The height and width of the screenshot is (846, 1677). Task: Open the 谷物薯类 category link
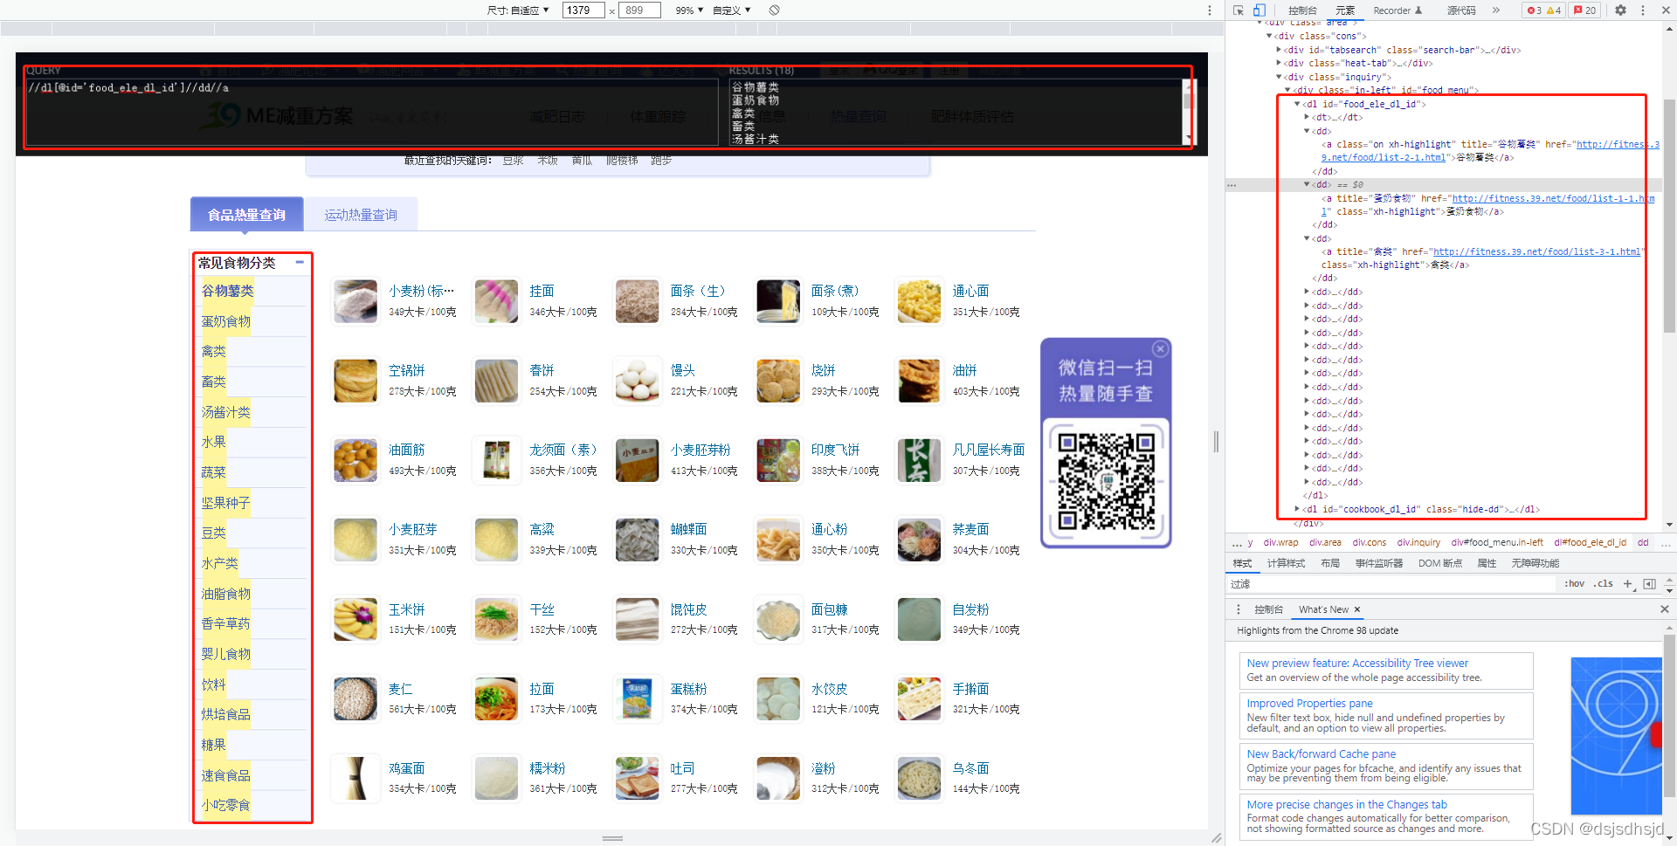coord(228,291)
